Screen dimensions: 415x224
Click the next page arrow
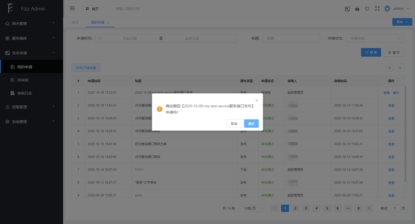(x=369, y=208)
